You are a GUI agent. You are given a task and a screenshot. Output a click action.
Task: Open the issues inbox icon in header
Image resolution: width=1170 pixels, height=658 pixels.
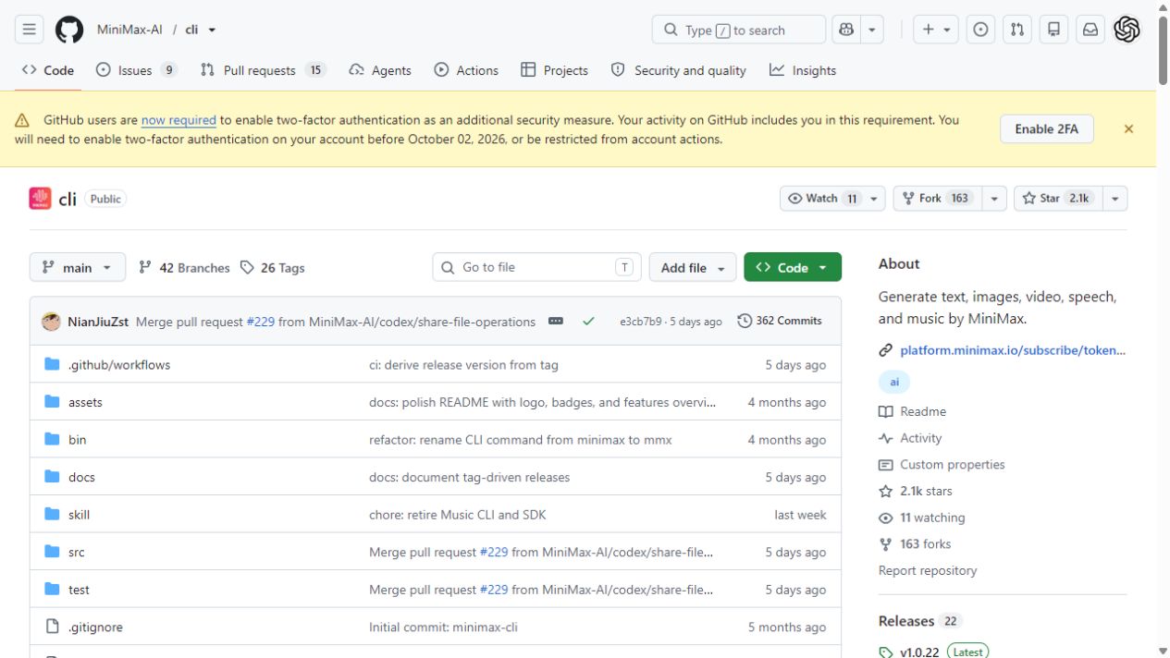[981, 30]
